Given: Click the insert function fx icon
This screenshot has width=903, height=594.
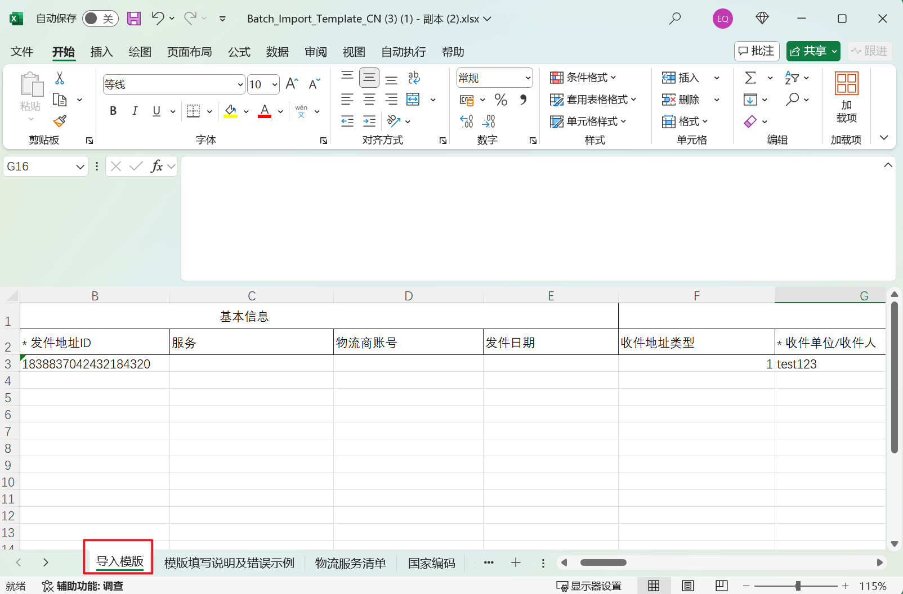Looking at the screenshot, I should [x=157, y=166].
